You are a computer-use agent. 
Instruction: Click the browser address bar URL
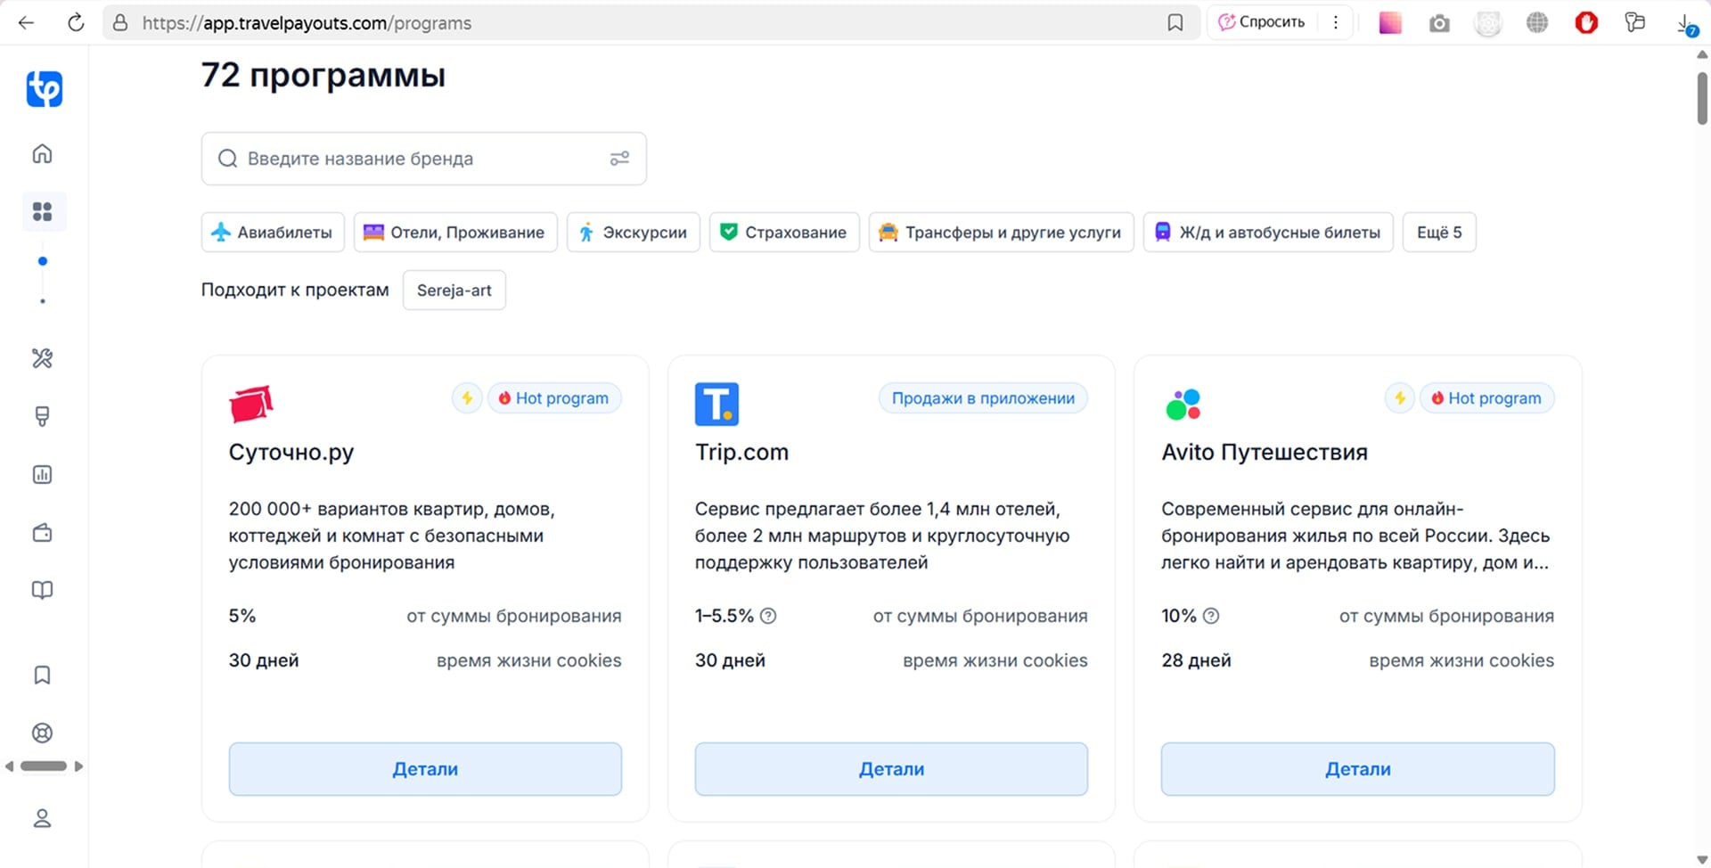[307, 23]
